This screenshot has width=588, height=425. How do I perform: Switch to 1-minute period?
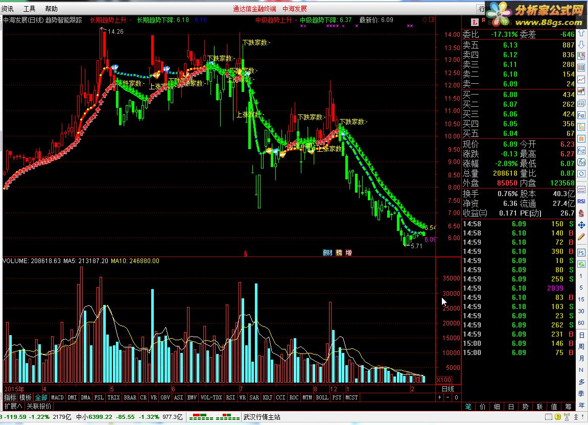point(581,276)
